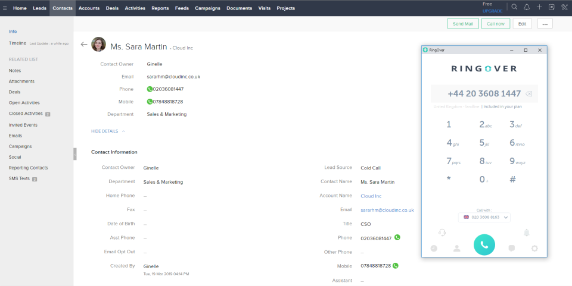This screenshot has height=286, width=572.
Task: Open the Reports tab
Action: coord(160,8)
